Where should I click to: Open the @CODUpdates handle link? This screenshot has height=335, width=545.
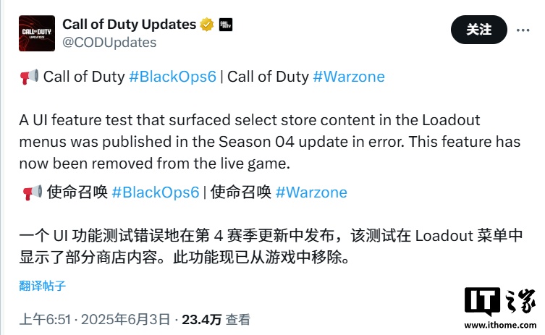(x=109, y=43)
